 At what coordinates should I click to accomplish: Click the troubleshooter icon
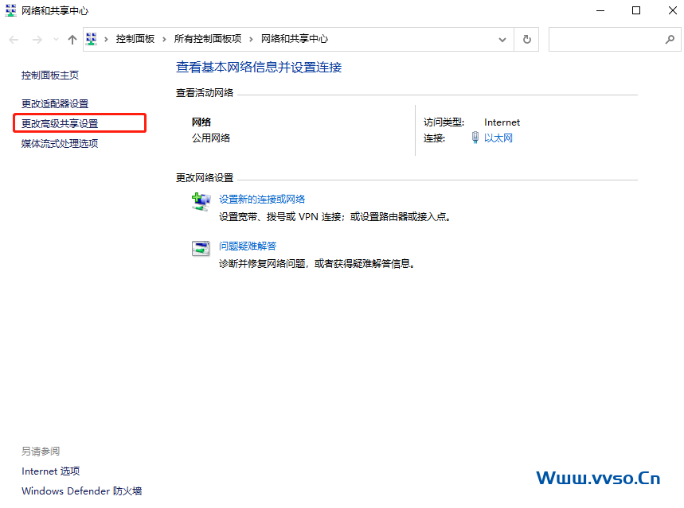pos(201,248)
